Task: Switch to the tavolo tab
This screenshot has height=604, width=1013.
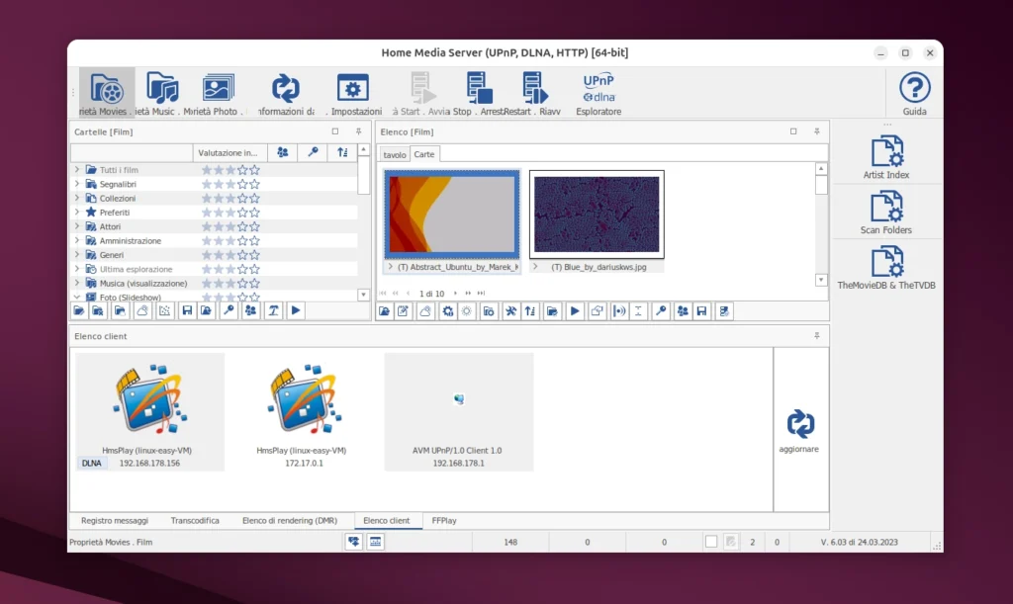Action: [394, 154]
